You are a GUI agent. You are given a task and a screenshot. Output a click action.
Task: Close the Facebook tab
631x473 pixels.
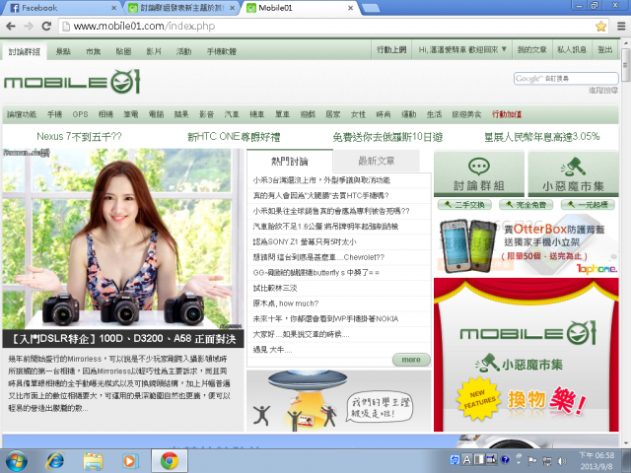coord(113,8)
